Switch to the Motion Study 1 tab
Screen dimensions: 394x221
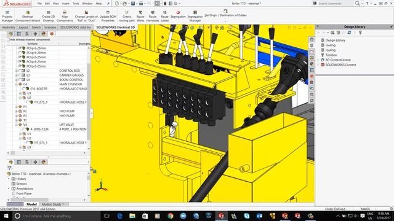(x=53, y=204)
